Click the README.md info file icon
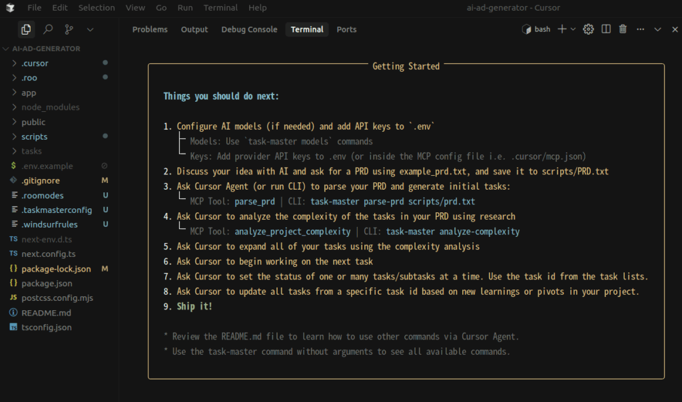 (13, 312)
